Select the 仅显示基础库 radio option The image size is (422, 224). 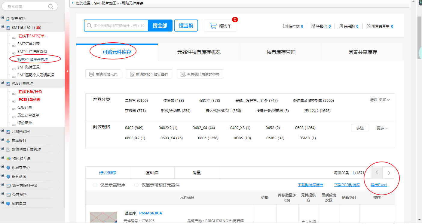tap(95, 185)
